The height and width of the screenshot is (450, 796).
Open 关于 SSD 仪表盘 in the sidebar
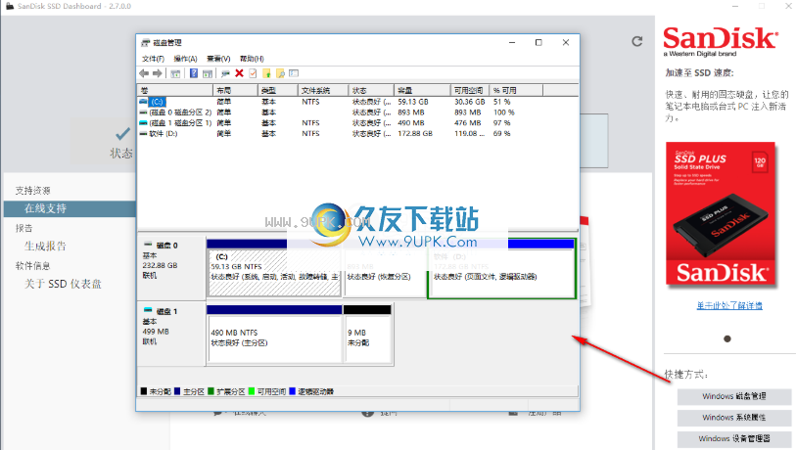coord(63,284)
